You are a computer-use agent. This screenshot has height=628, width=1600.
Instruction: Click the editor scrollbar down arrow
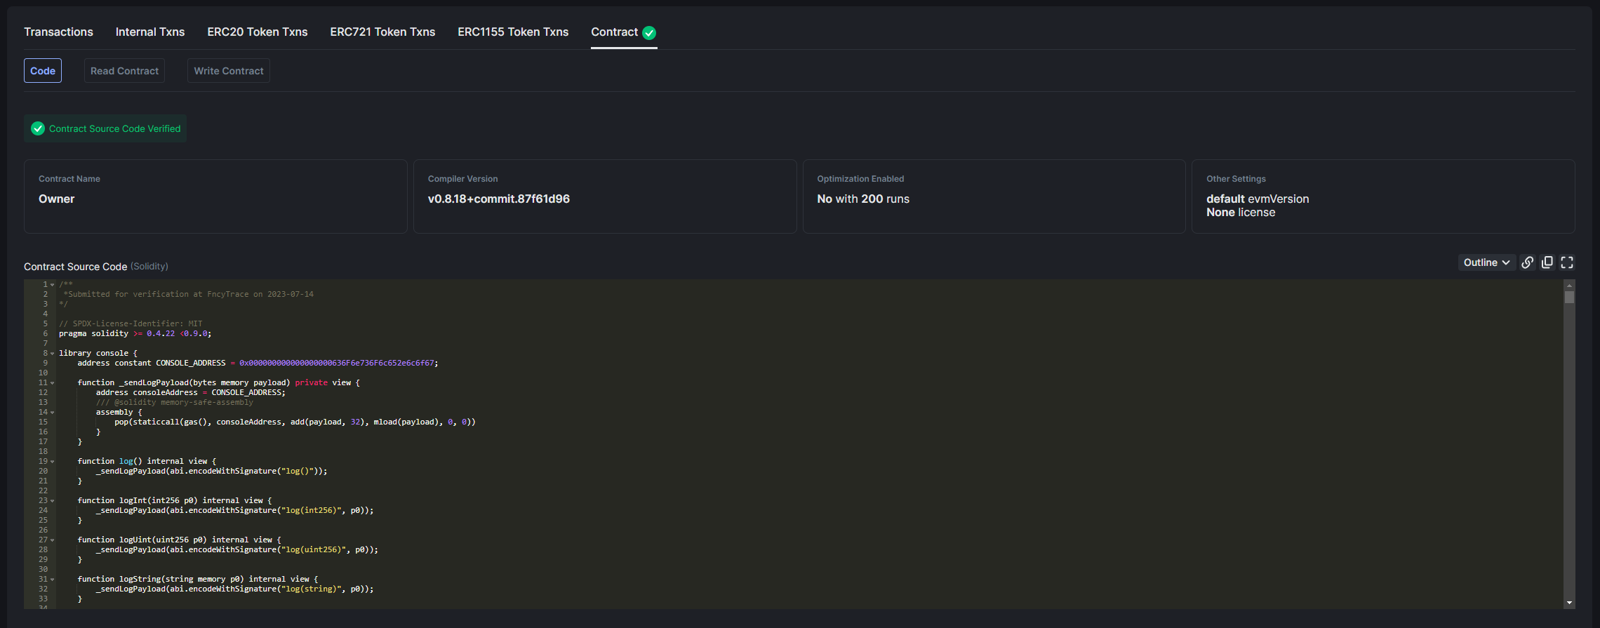1569,603
